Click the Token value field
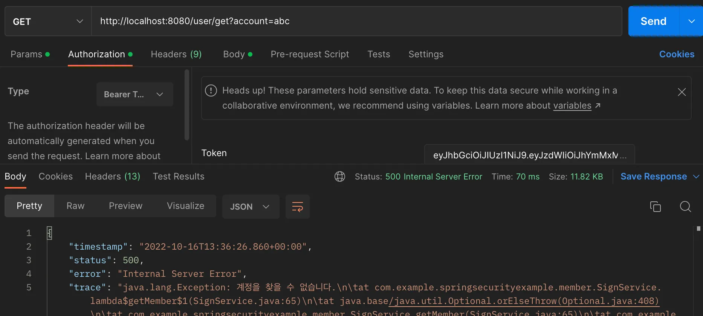This screenshot has height=316, width=703. (529, 155)
